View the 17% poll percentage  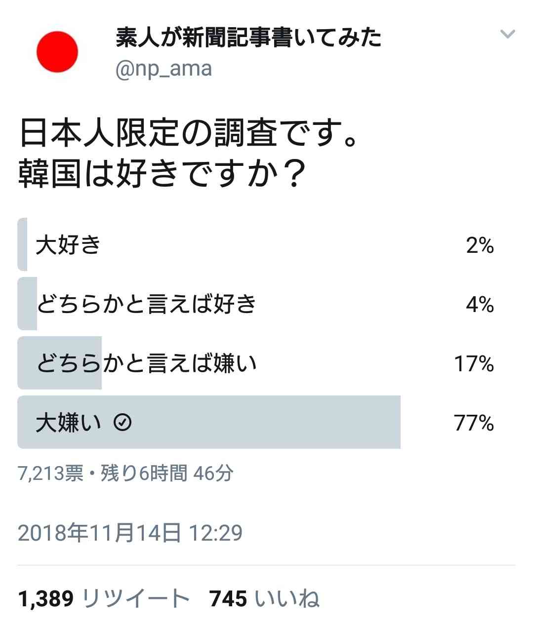(x=474, y=363)
